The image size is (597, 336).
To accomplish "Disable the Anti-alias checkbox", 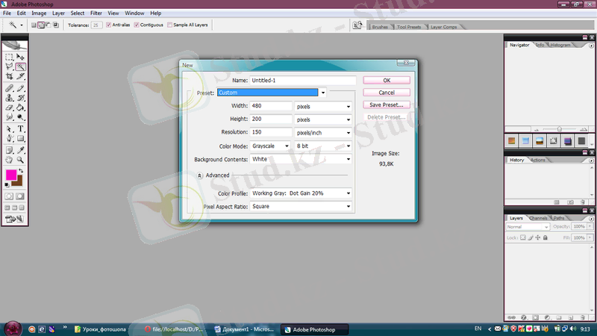I will click(x=110, y=25).
